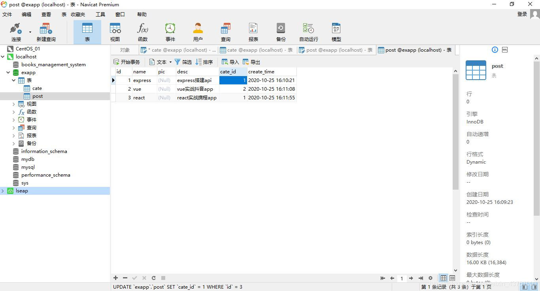Open the Window (窗口) menu
540x291 pixels.
click(x=120, y=14)
